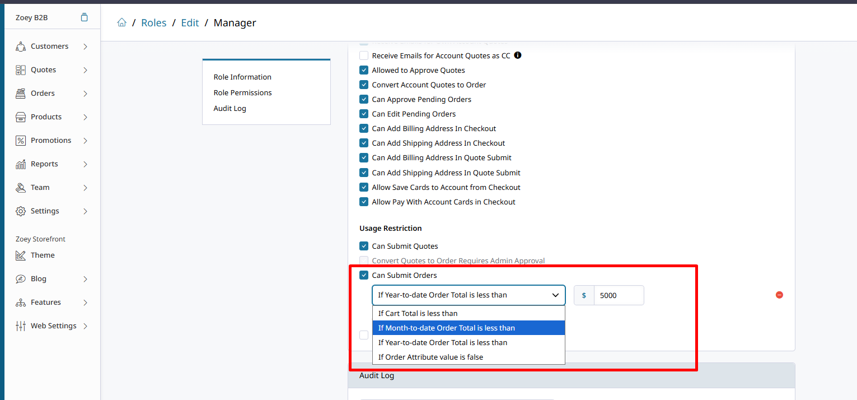Viewport: 857px width, 400px height.
Task: Expand the Customers menu chevron
Action: (85, 46)
